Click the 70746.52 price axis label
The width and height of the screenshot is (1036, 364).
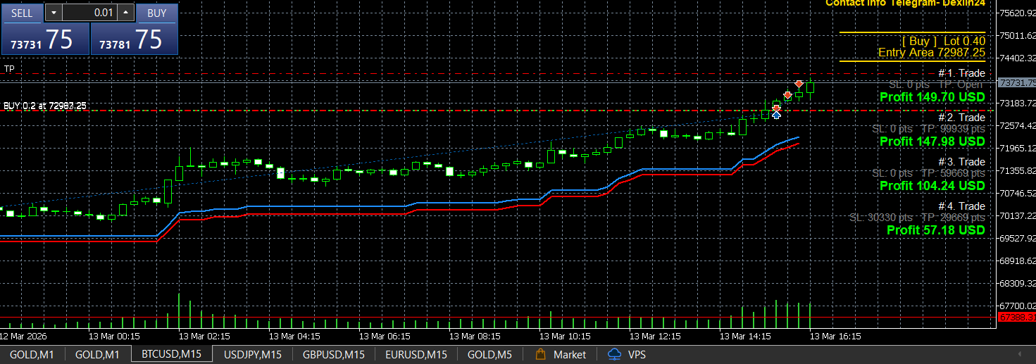pos(1018,193)
